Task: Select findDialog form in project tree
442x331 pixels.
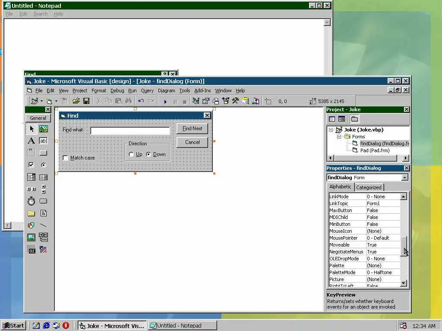Action: (384, 144)
